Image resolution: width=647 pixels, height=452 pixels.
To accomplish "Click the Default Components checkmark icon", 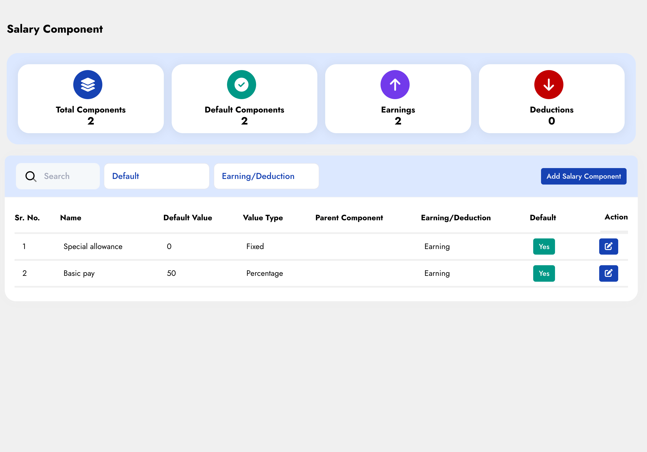I will coord(241,84).
